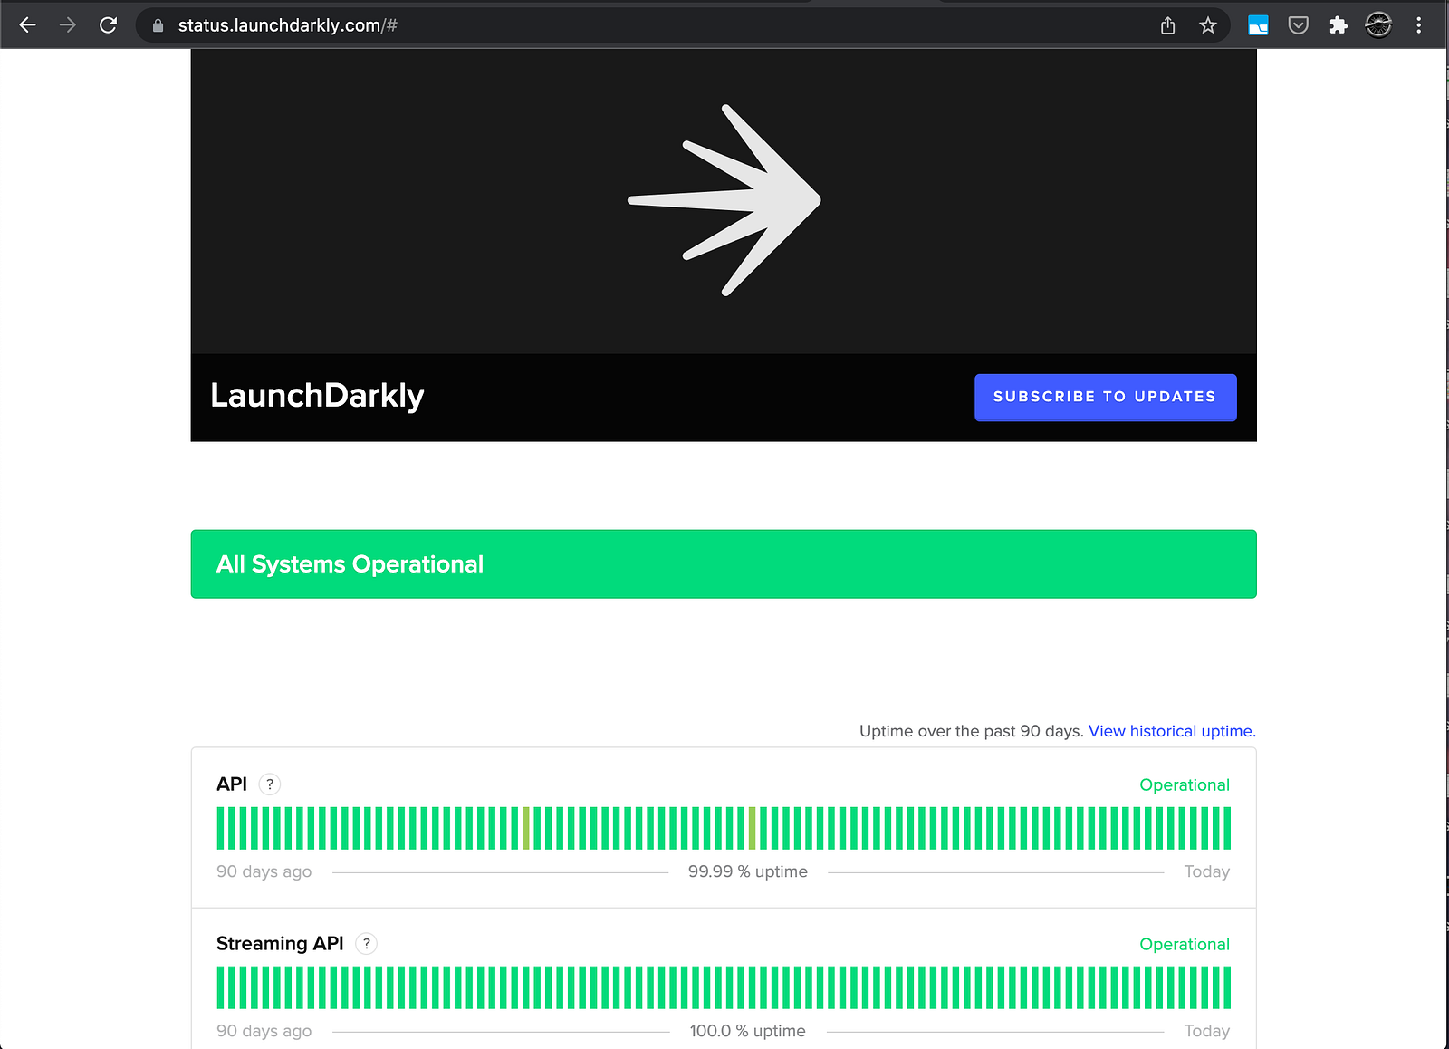The width and height of the screenshot is (1449, 1049).
Task: Click the API row's Today label
Action: tap(1207, 871)
